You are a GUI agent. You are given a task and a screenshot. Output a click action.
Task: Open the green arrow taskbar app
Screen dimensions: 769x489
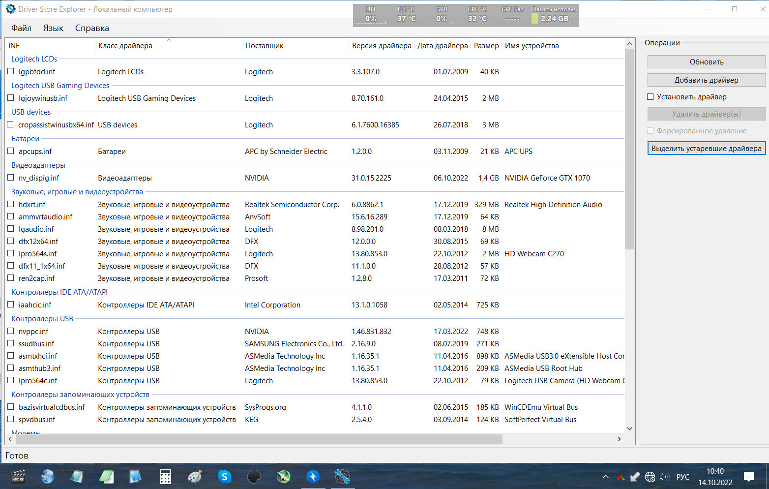[284, 476]
